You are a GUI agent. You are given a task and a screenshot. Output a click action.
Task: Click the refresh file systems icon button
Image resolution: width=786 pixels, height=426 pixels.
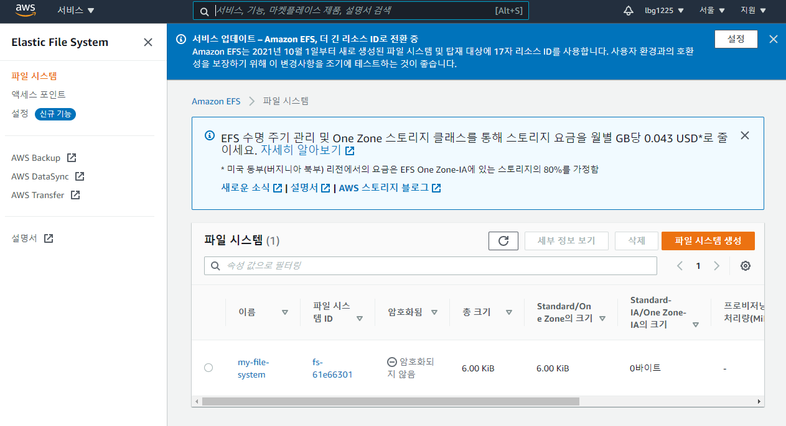point(503,241)
